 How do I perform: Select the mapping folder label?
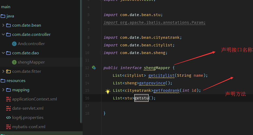tap(21, 90)
